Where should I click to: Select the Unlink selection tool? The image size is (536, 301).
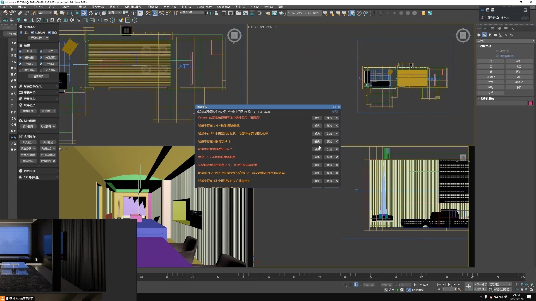27,13
